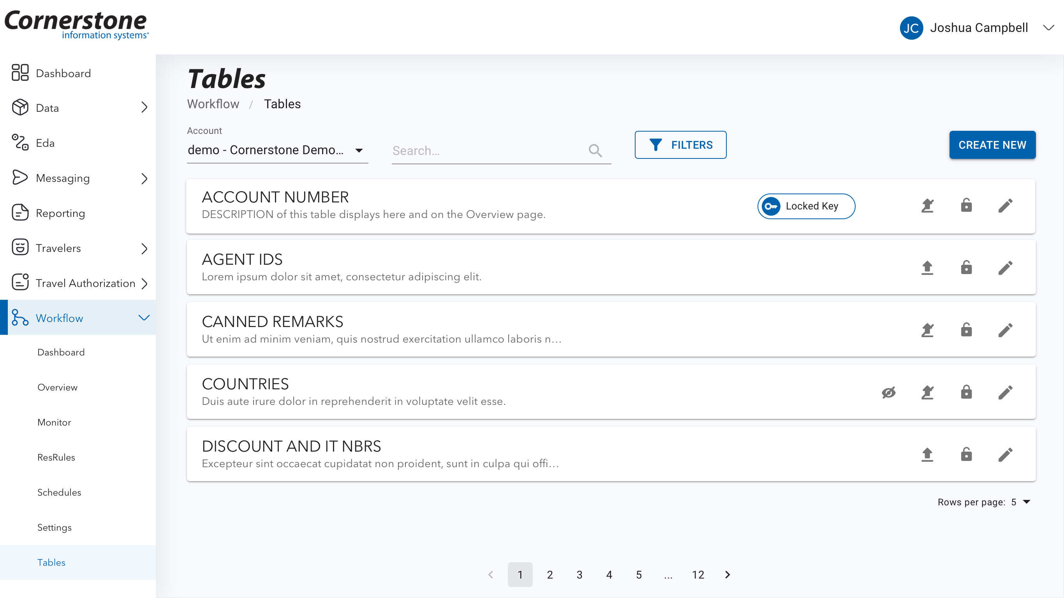This screenshot has width=1064, height=598.
Task: Click the edit pencil for CANNED REMARKS
Action: (x=1005, y=330)
